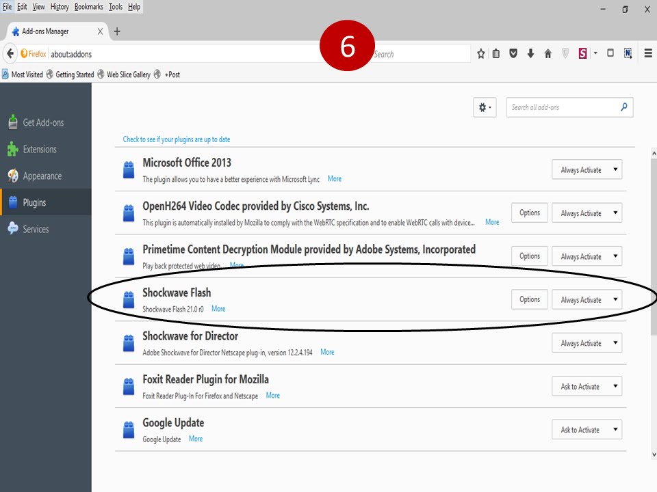
Task: Click the Foxit Reader plugin brick icon
Action: 129,387
